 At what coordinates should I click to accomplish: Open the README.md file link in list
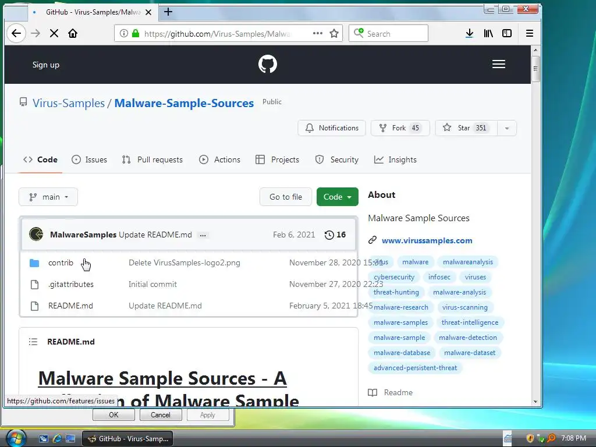(x=70, y=306)
